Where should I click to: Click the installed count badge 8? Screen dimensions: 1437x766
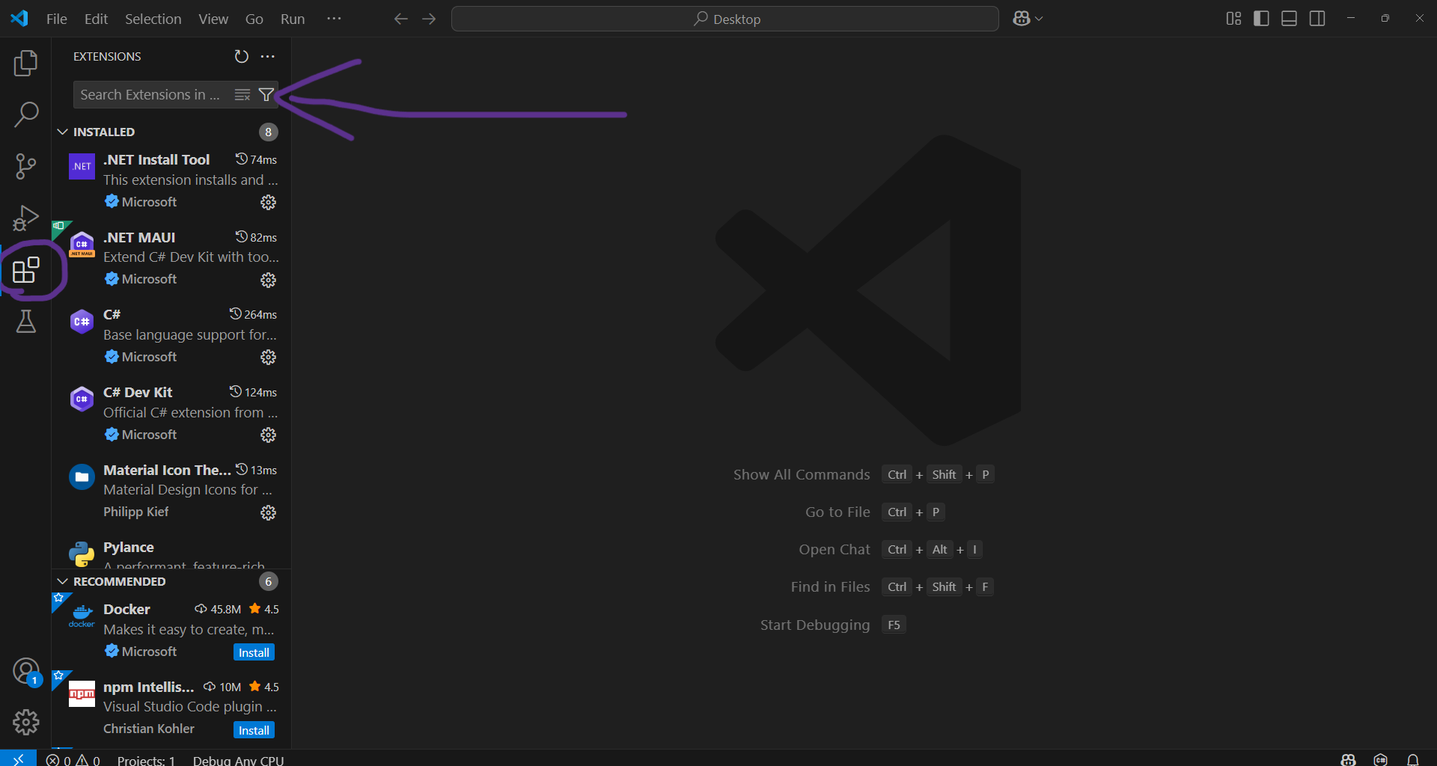[x=268, y=132]
